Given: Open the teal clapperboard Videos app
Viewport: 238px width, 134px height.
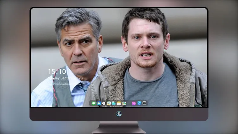Looking at the screenshot, I should tap(114, 104).
